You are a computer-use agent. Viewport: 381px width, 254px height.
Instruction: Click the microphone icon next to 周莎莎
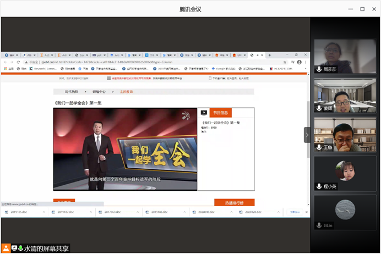coord(319,69)
